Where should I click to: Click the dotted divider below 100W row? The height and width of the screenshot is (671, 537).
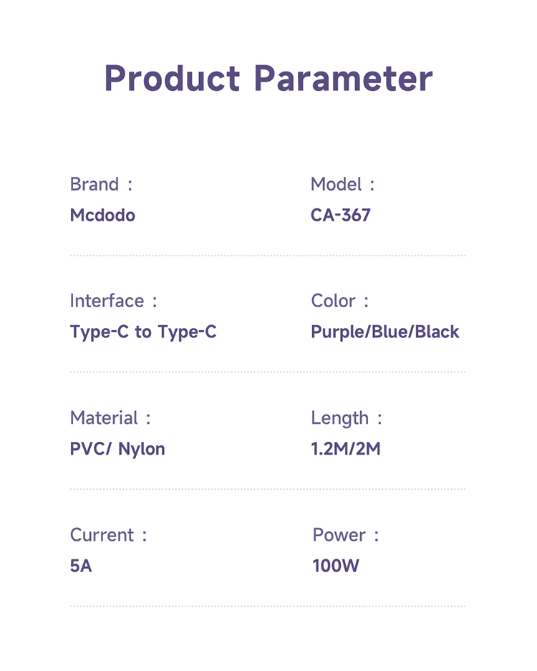(x=268, y=607)
